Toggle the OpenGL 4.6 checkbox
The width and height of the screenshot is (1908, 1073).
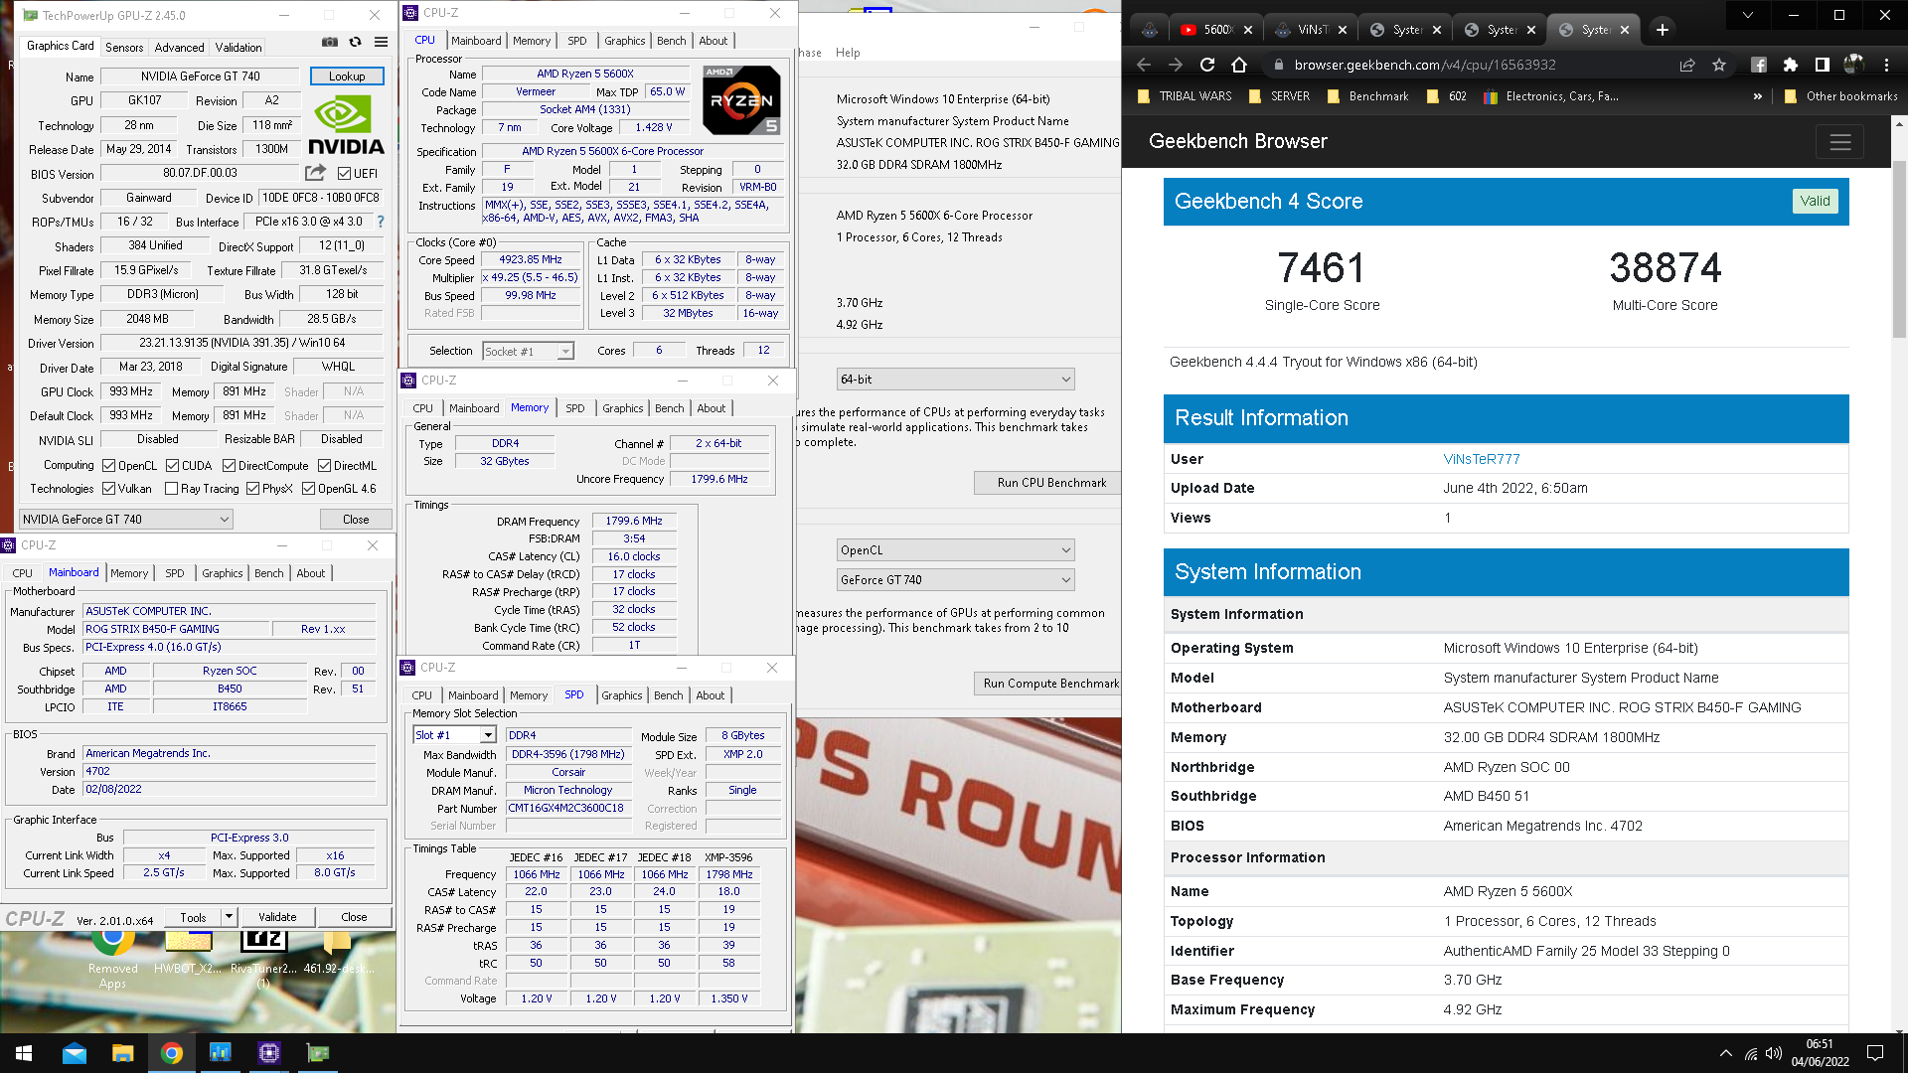pyautogui.click(x=308, y=488)
